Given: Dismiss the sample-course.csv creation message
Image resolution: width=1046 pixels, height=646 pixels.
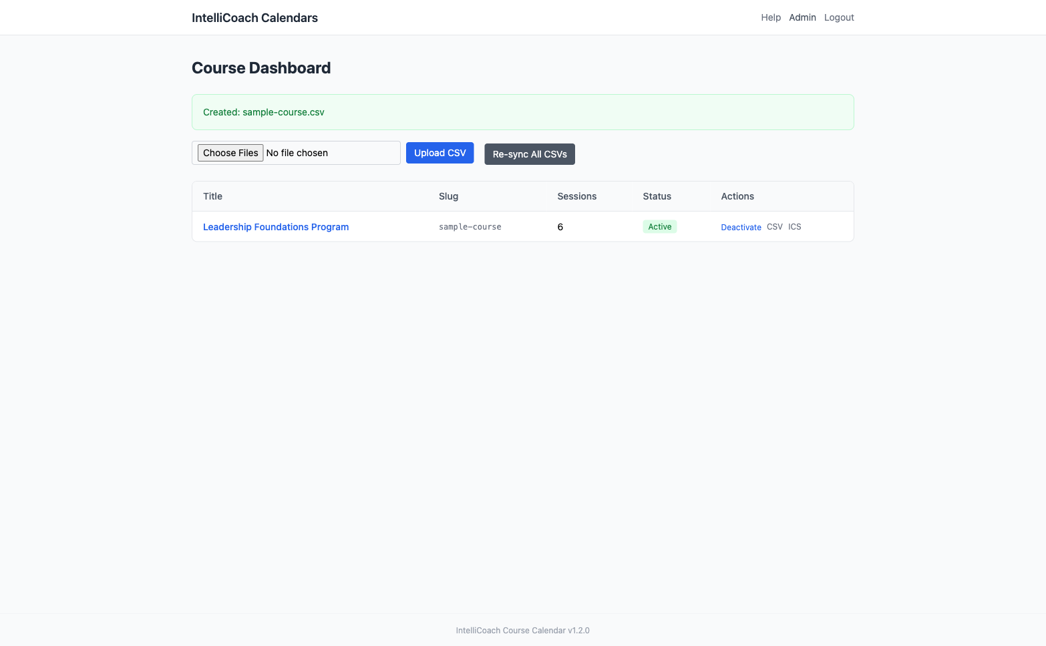Looking at the screenshot, I should click(523, 112).
